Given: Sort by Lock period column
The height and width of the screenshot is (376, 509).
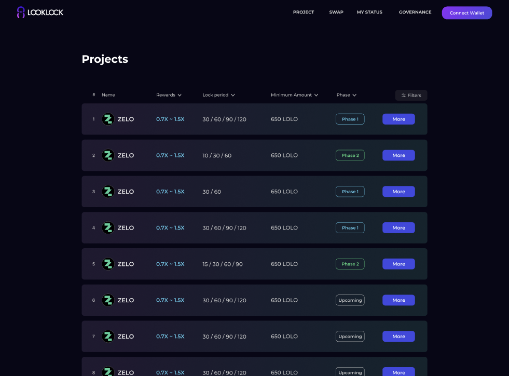Looking at the screenshot, I should coord(218,95).
